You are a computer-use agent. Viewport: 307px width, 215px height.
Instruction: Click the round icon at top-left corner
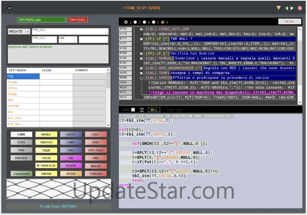pyautogui.click(x=9, y=8)
